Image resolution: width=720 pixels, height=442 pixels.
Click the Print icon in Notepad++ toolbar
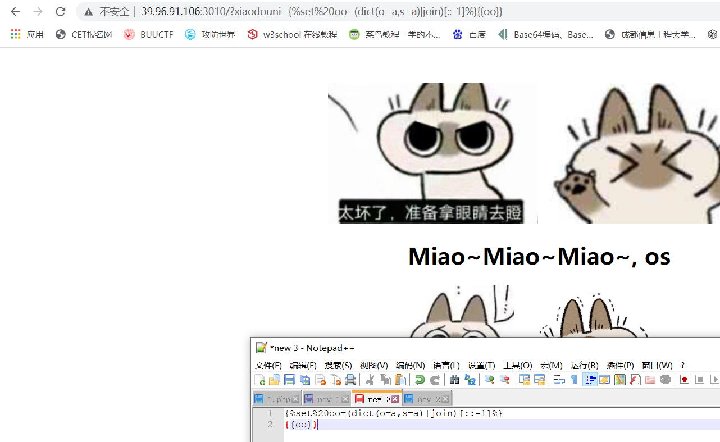click(350, 380)
